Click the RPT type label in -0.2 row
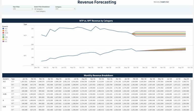Image resolution: width=194 pixels, height=111 pixels. pyautogui.click(x=13, y=85)
